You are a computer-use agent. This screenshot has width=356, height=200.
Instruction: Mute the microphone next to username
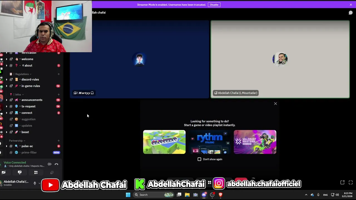click(x=35, y=183)
